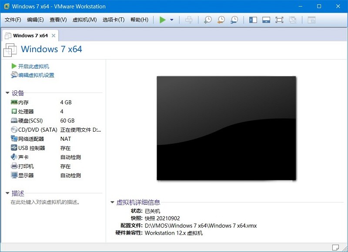This screenshot has width=348, height=252.
Task: Collapse the 描述 section
Action: (8, 193)
